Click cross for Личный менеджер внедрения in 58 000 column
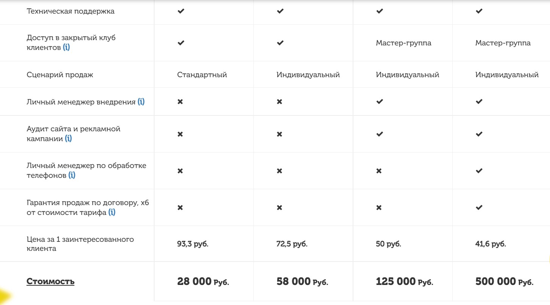The width and height of the screenshot is (550, 305). point(280,101)
